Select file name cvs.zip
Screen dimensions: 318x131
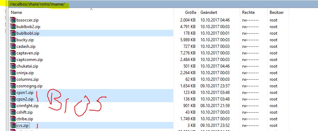tap(23, 125)
